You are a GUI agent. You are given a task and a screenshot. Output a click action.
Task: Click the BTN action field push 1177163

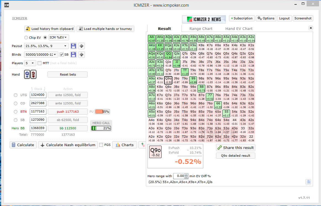68,112
